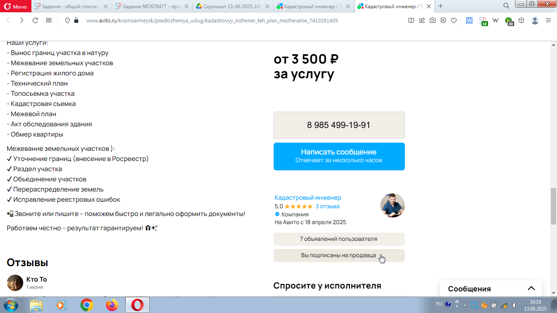Open the 7 объявлений пользователя button

(x=339, y=239)
